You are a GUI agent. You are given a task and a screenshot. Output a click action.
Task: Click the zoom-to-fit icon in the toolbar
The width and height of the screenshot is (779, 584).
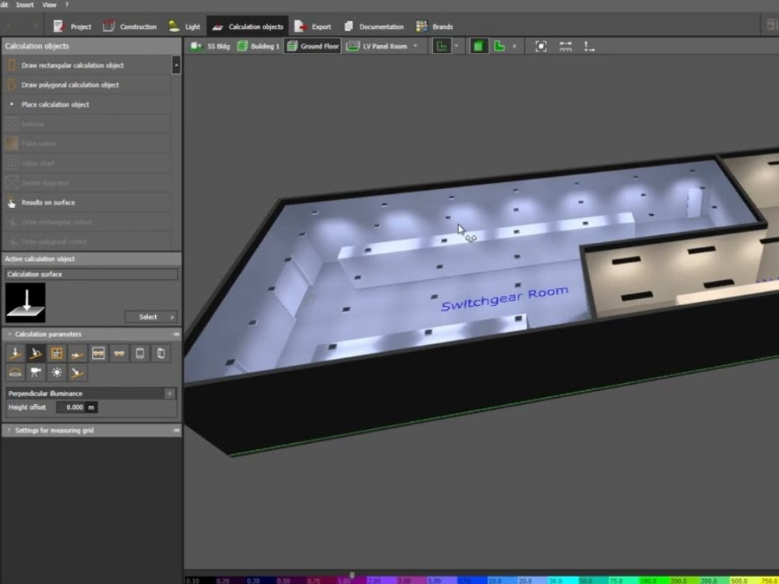542,46
